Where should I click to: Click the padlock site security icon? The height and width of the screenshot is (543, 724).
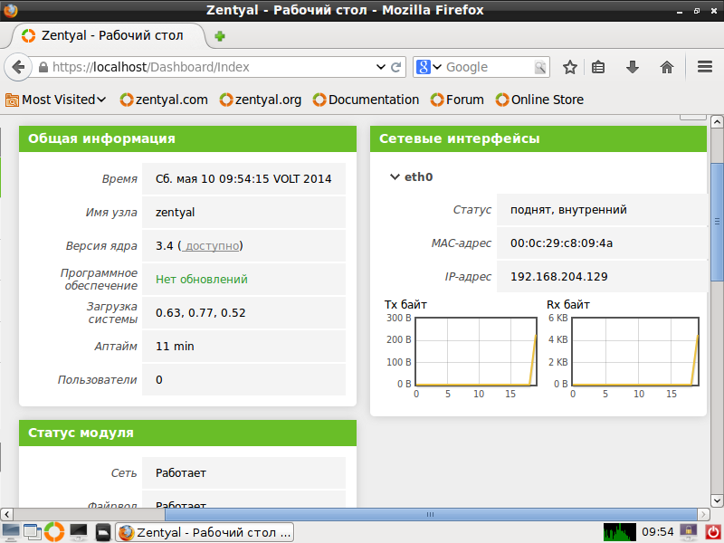click(43, 67)
